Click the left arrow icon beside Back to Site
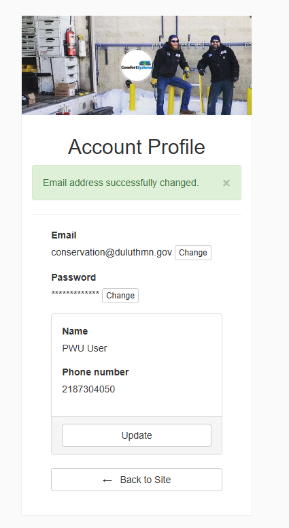The image size is (289, 528). 107,480
